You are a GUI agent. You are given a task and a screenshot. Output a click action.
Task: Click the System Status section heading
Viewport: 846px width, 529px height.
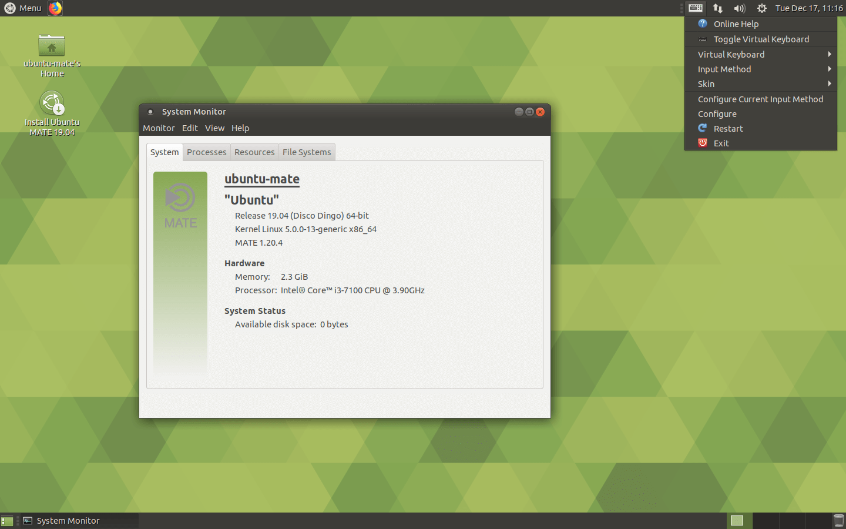pyautogui.click(x=255, y=311)
